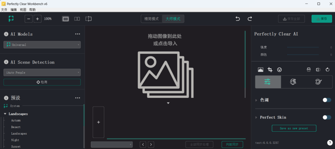The width and height of the screenshot is (335, 149).
Task: Click the 向前同步 button
Action: point(233,145)
